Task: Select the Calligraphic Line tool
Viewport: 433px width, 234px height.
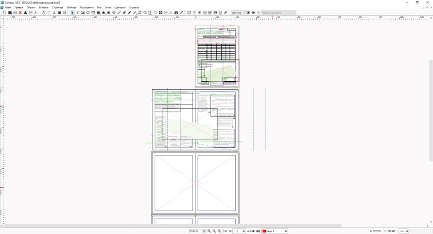Action: pyautogui.click(x=135, y=13)
